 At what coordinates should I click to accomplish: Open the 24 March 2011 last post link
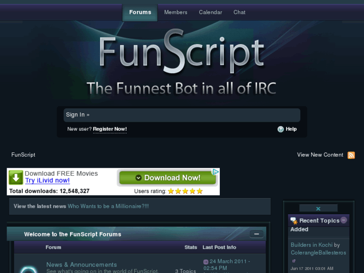click(x=227, y=264)
